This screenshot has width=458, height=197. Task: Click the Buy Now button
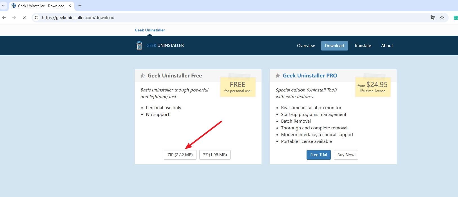coord(346,155)
